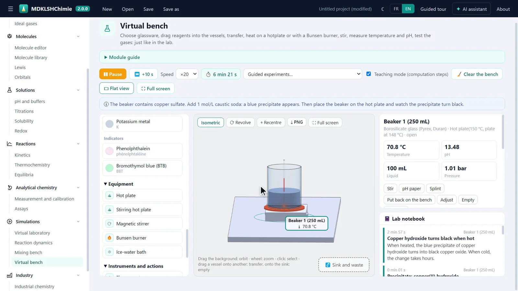Open the hamburger menu icon
518x291 pixels.
pos(11,9)
